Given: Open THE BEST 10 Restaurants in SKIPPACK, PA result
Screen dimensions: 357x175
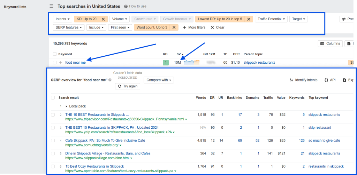Looking at the screenshot, I should [x=112, y=127].
